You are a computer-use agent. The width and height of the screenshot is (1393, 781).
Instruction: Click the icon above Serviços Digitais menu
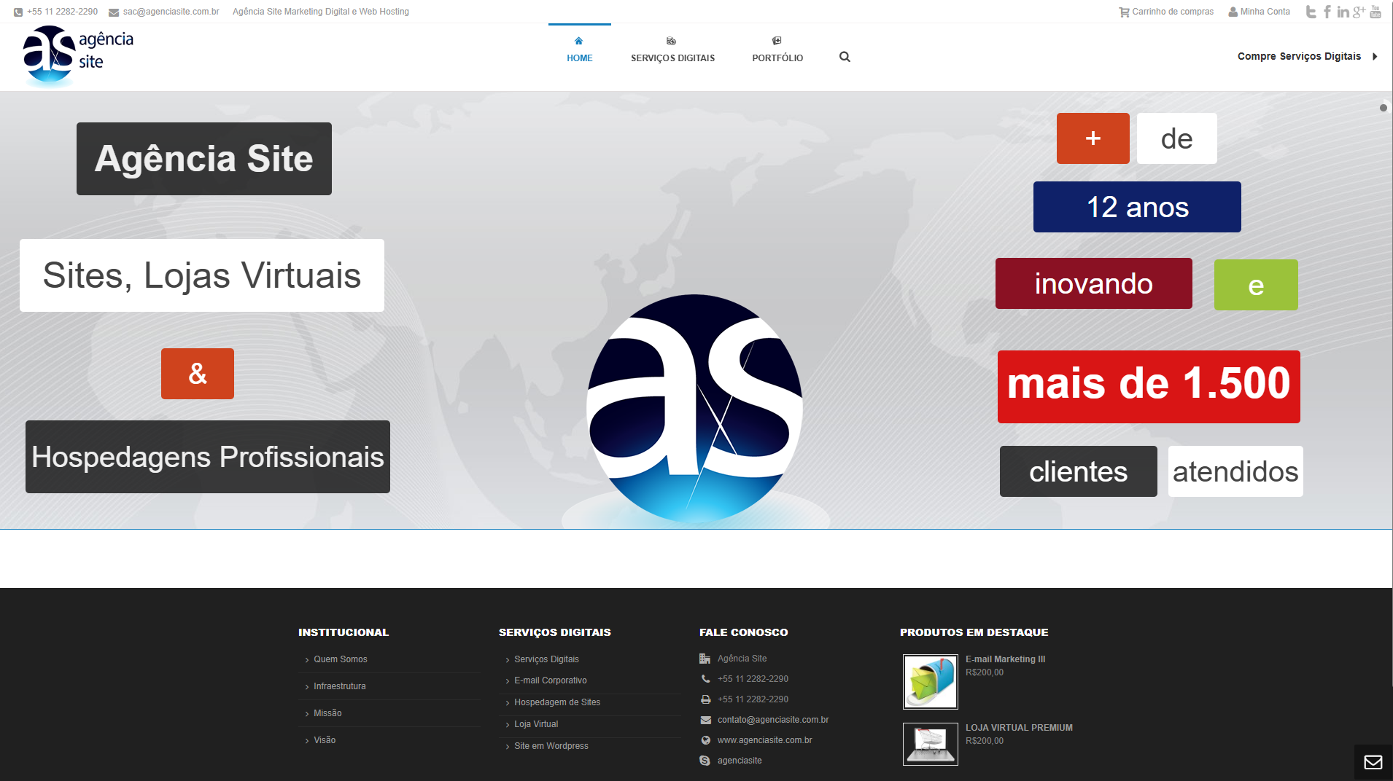point(672,41)
